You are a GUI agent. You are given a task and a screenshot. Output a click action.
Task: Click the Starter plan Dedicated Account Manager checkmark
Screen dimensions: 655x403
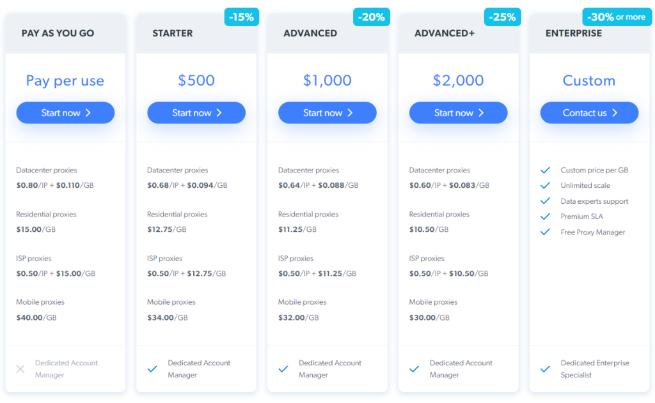152,369
